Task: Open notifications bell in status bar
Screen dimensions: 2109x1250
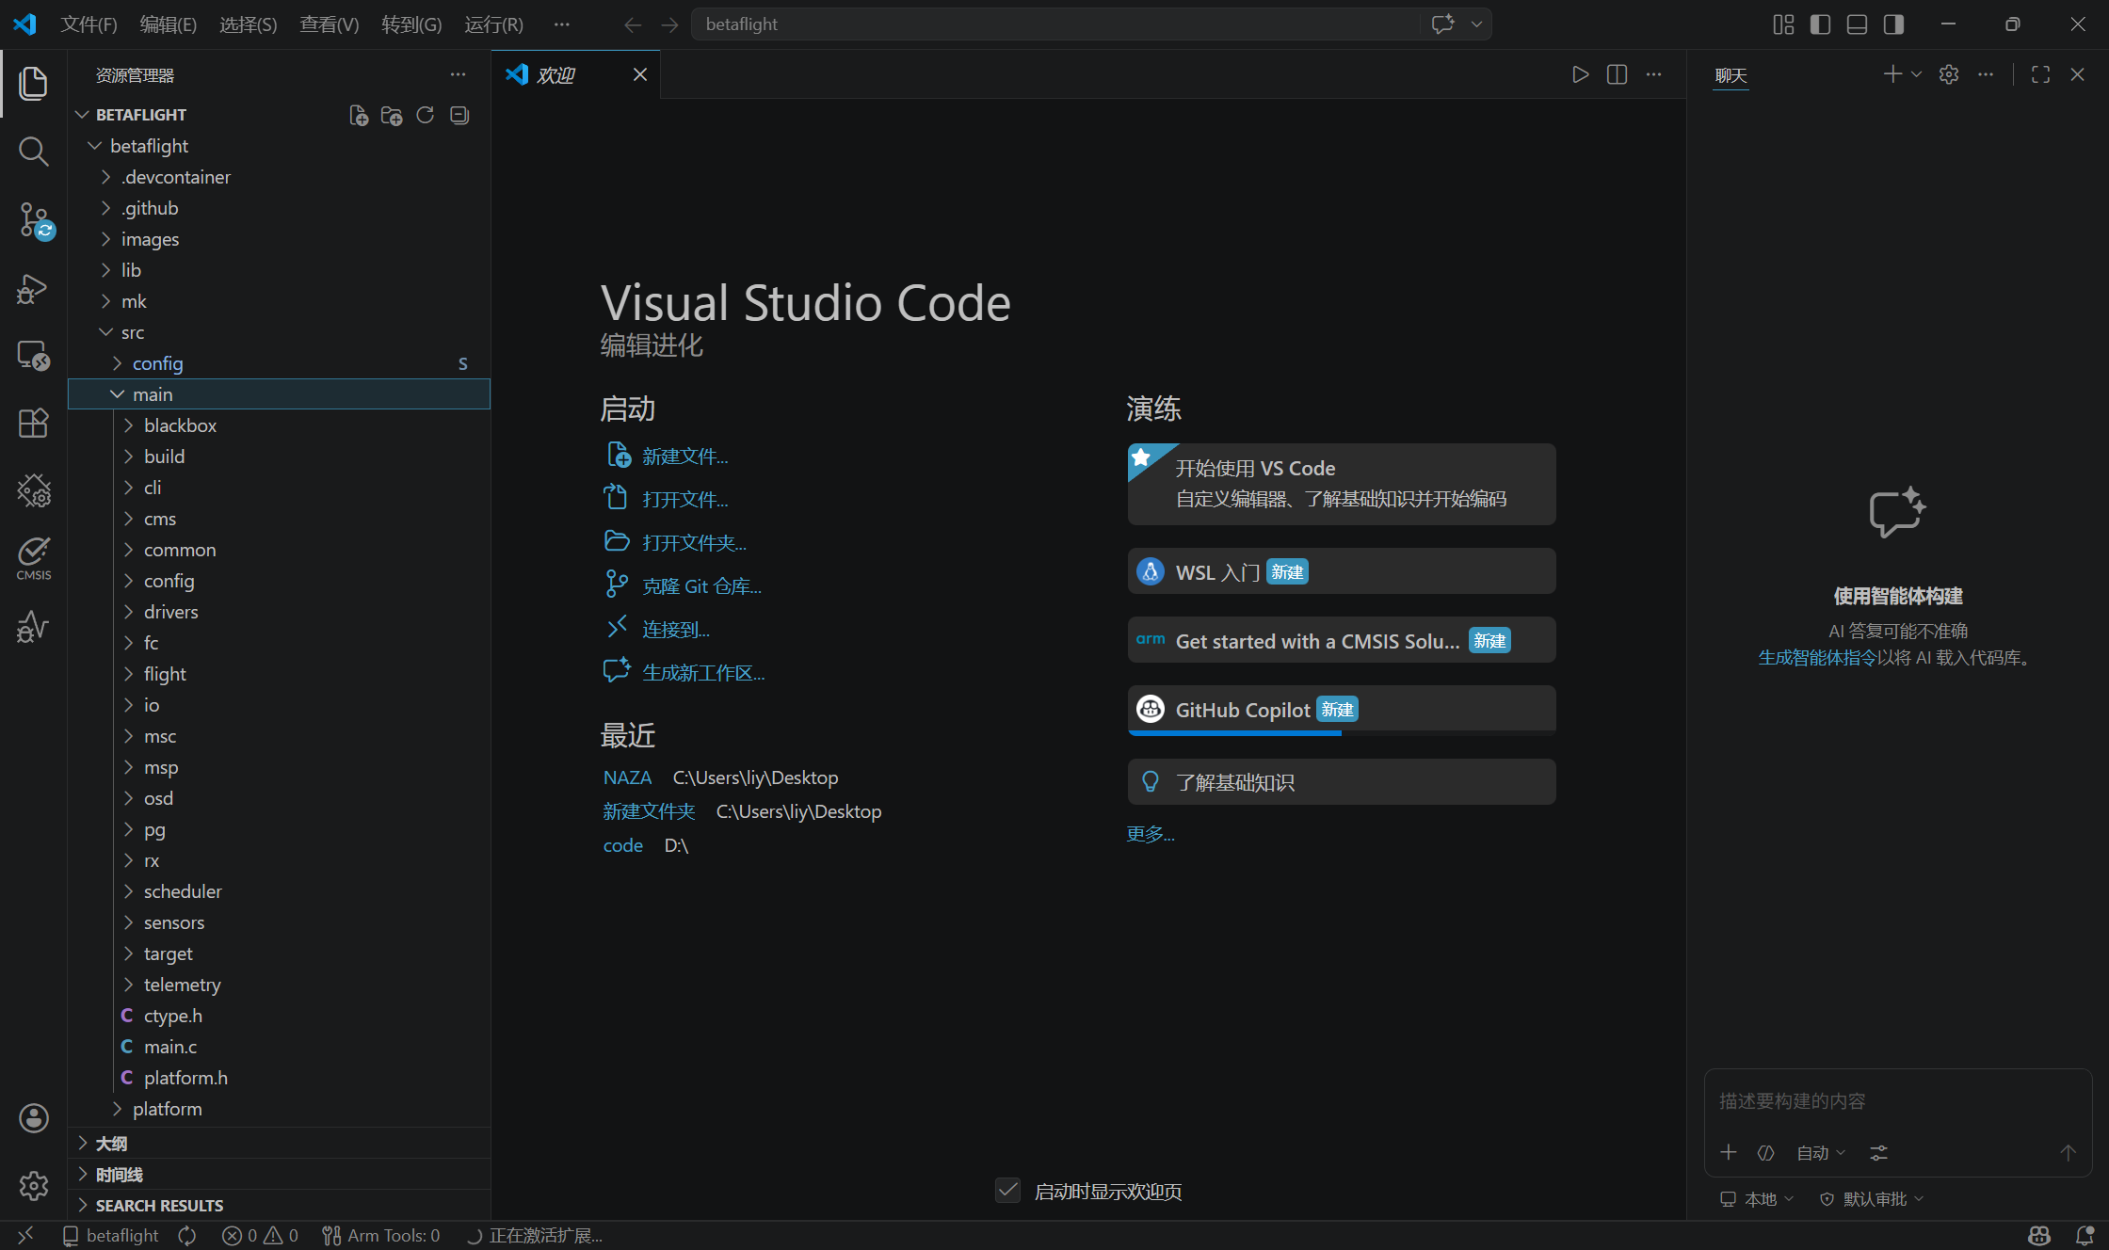Action: point(2085,1235)
